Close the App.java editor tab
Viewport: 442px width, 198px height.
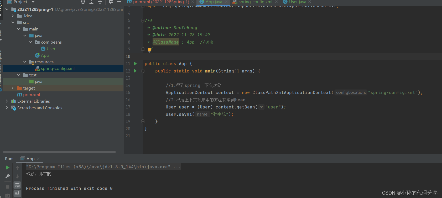click(226, 2)
